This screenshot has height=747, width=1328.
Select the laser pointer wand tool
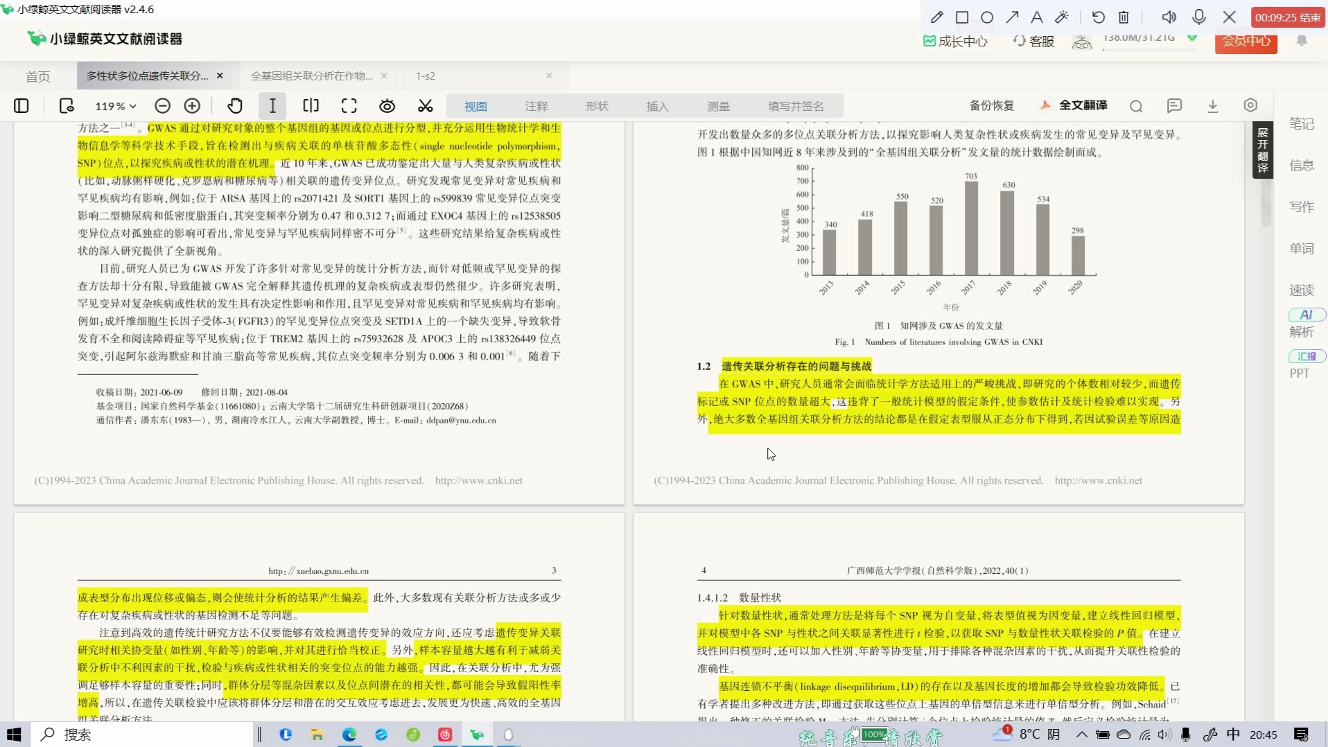pyautogui.click(x=1062, y=17)
